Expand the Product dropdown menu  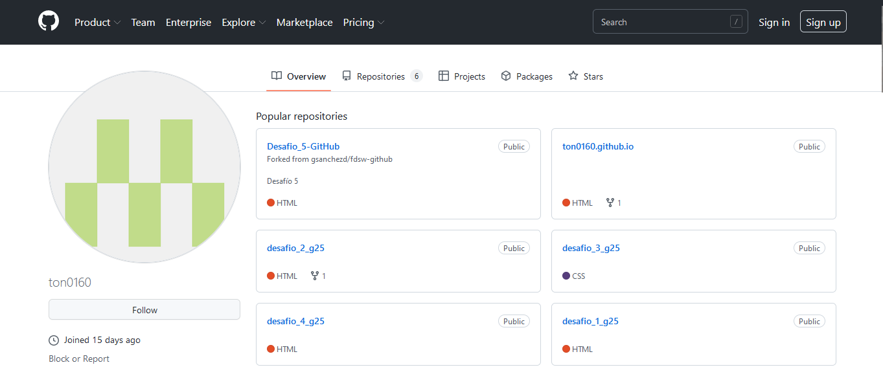click(x=97, y=22)
